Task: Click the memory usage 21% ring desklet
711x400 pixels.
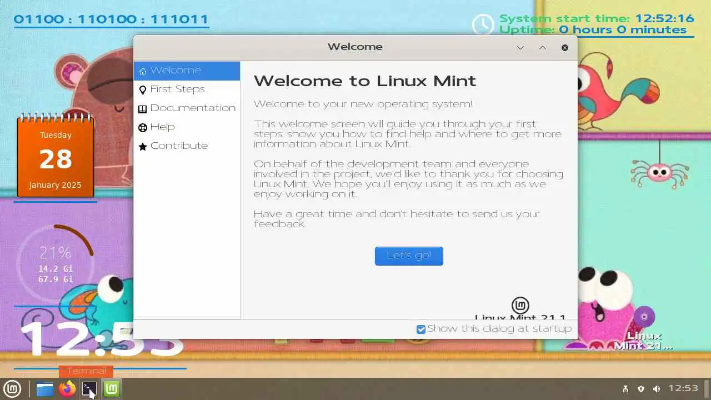Action: pos(55,264)
